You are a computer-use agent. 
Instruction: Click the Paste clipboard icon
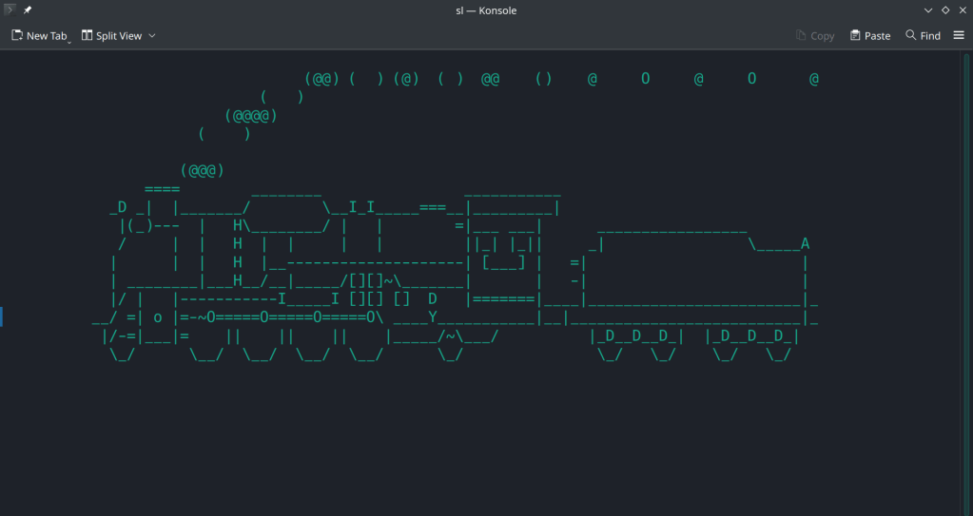click(855, 35)
